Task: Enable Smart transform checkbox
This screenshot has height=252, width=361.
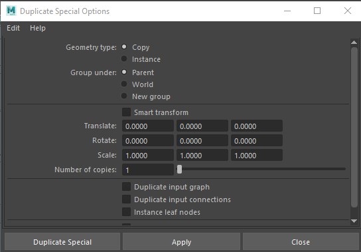Action: pos(126,112)
